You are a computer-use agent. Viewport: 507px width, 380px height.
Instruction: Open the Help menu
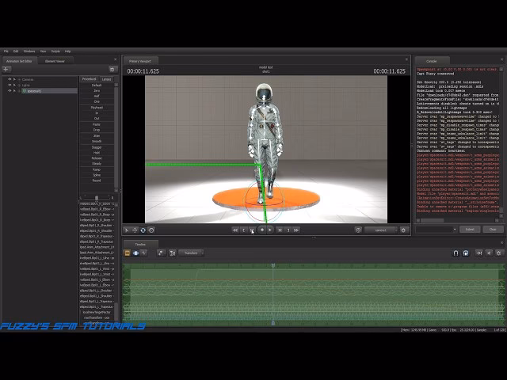point(67,51)
